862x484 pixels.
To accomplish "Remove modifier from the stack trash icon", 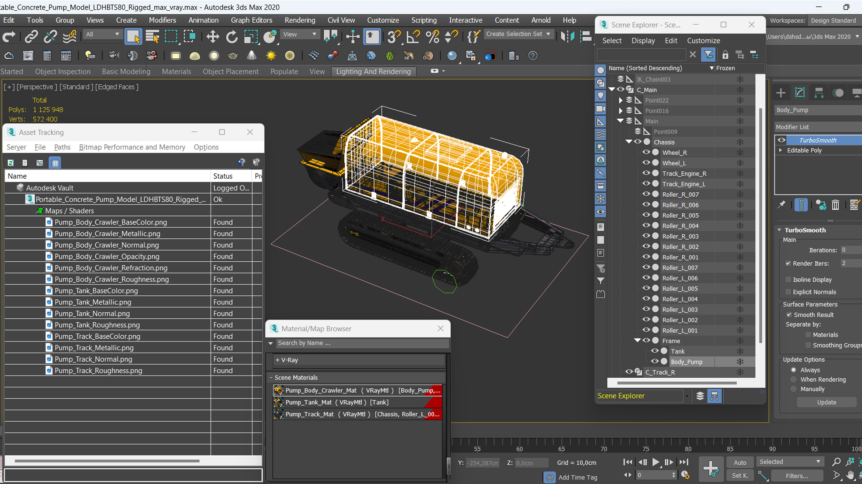I will click(835, 205).
